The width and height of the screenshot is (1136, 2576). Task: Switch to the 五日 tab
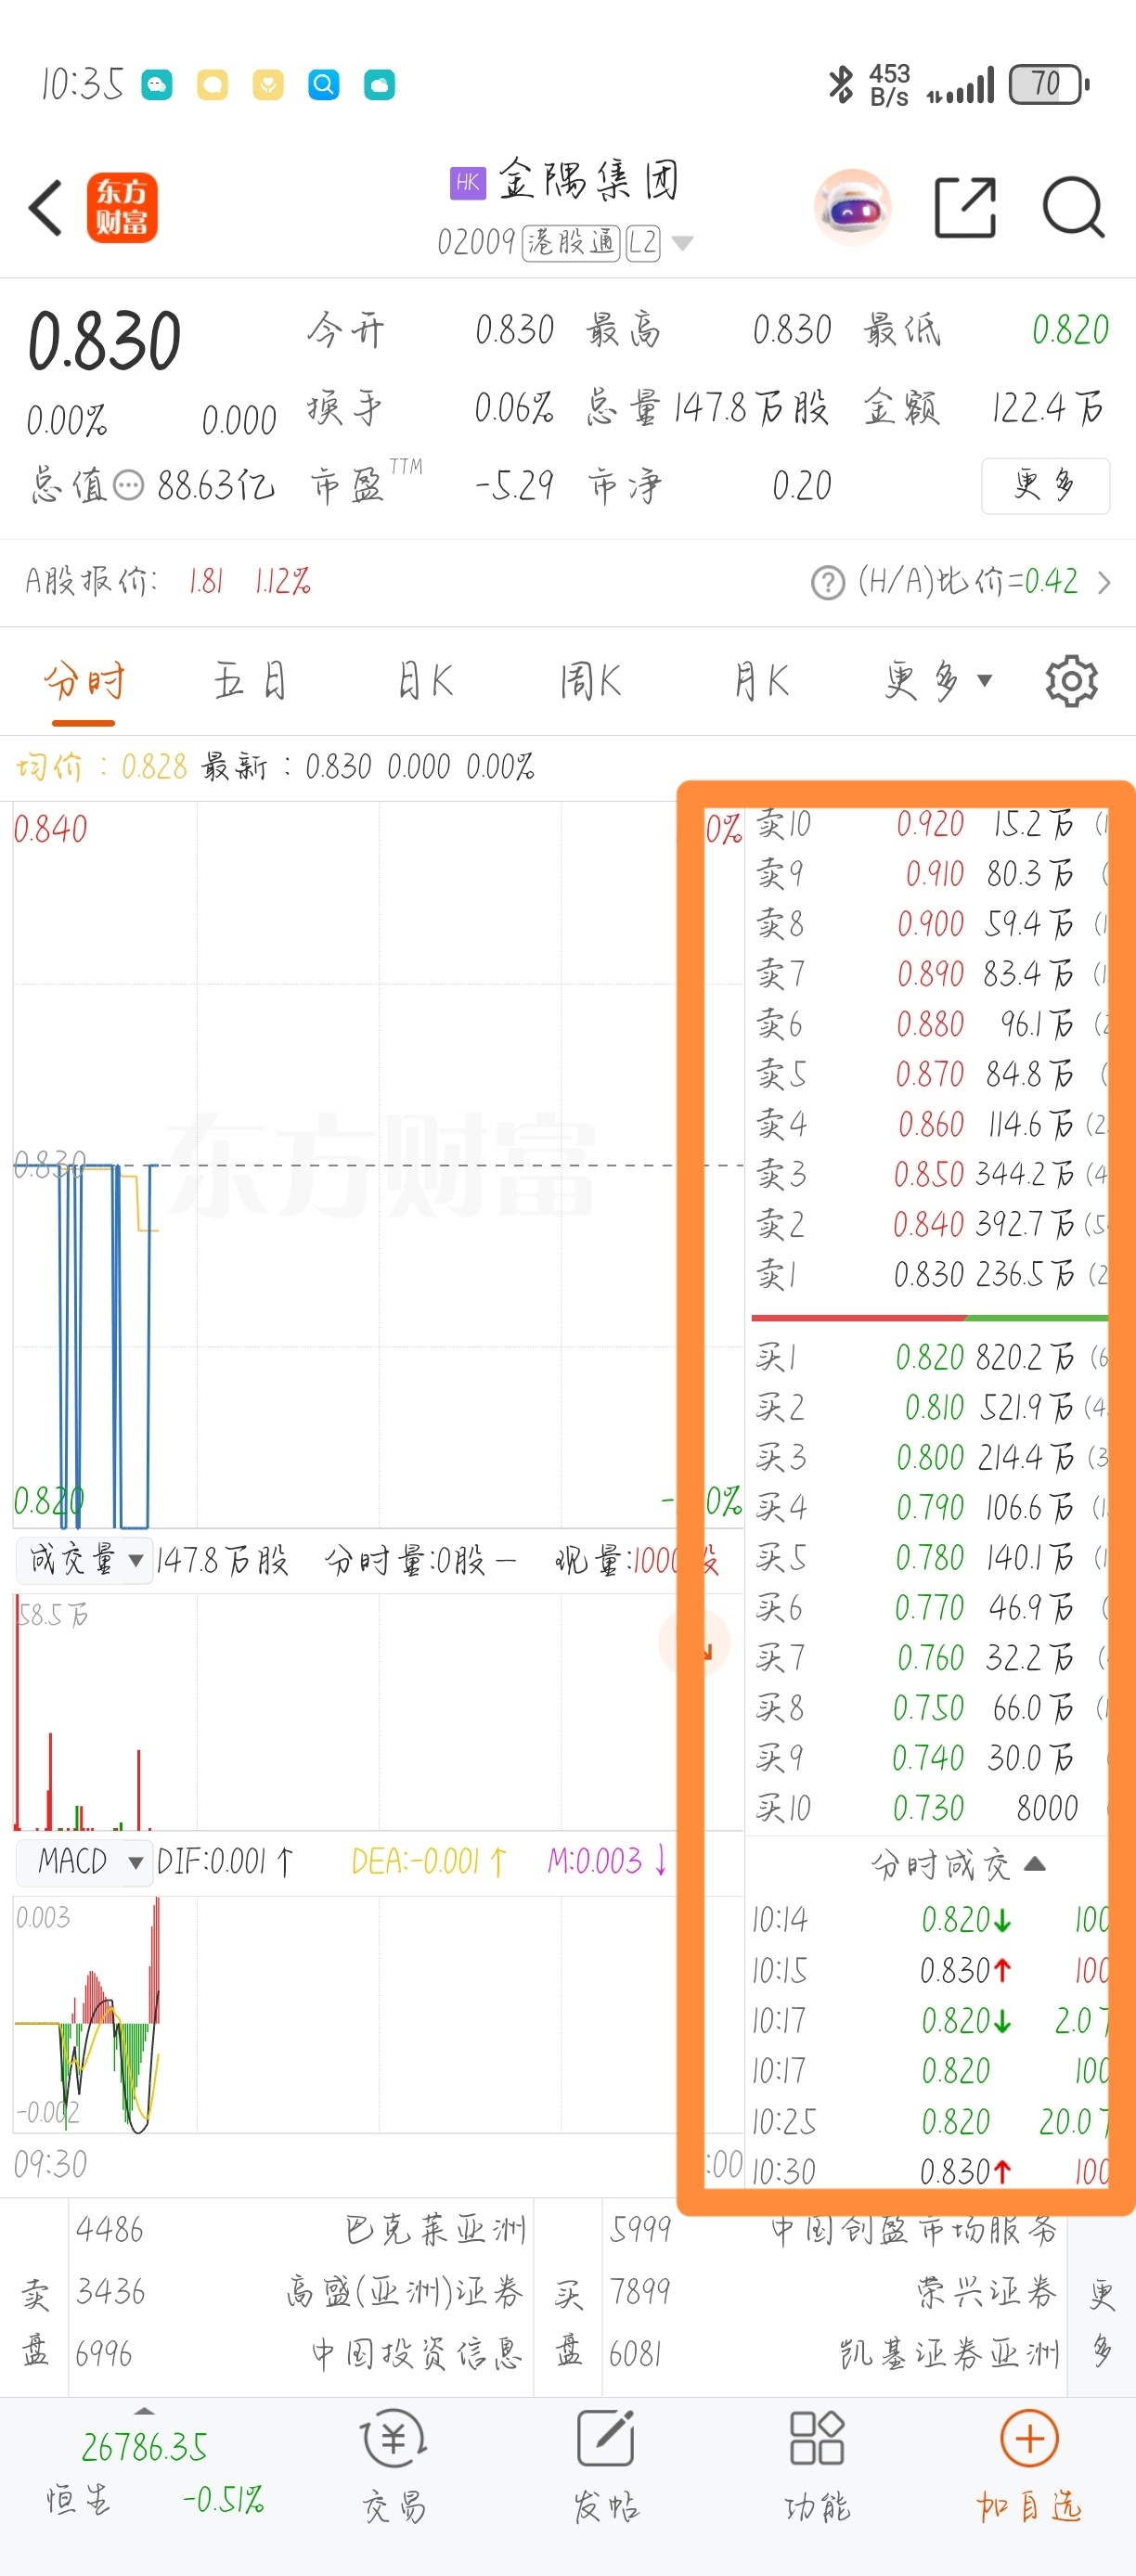coord(250,682)
